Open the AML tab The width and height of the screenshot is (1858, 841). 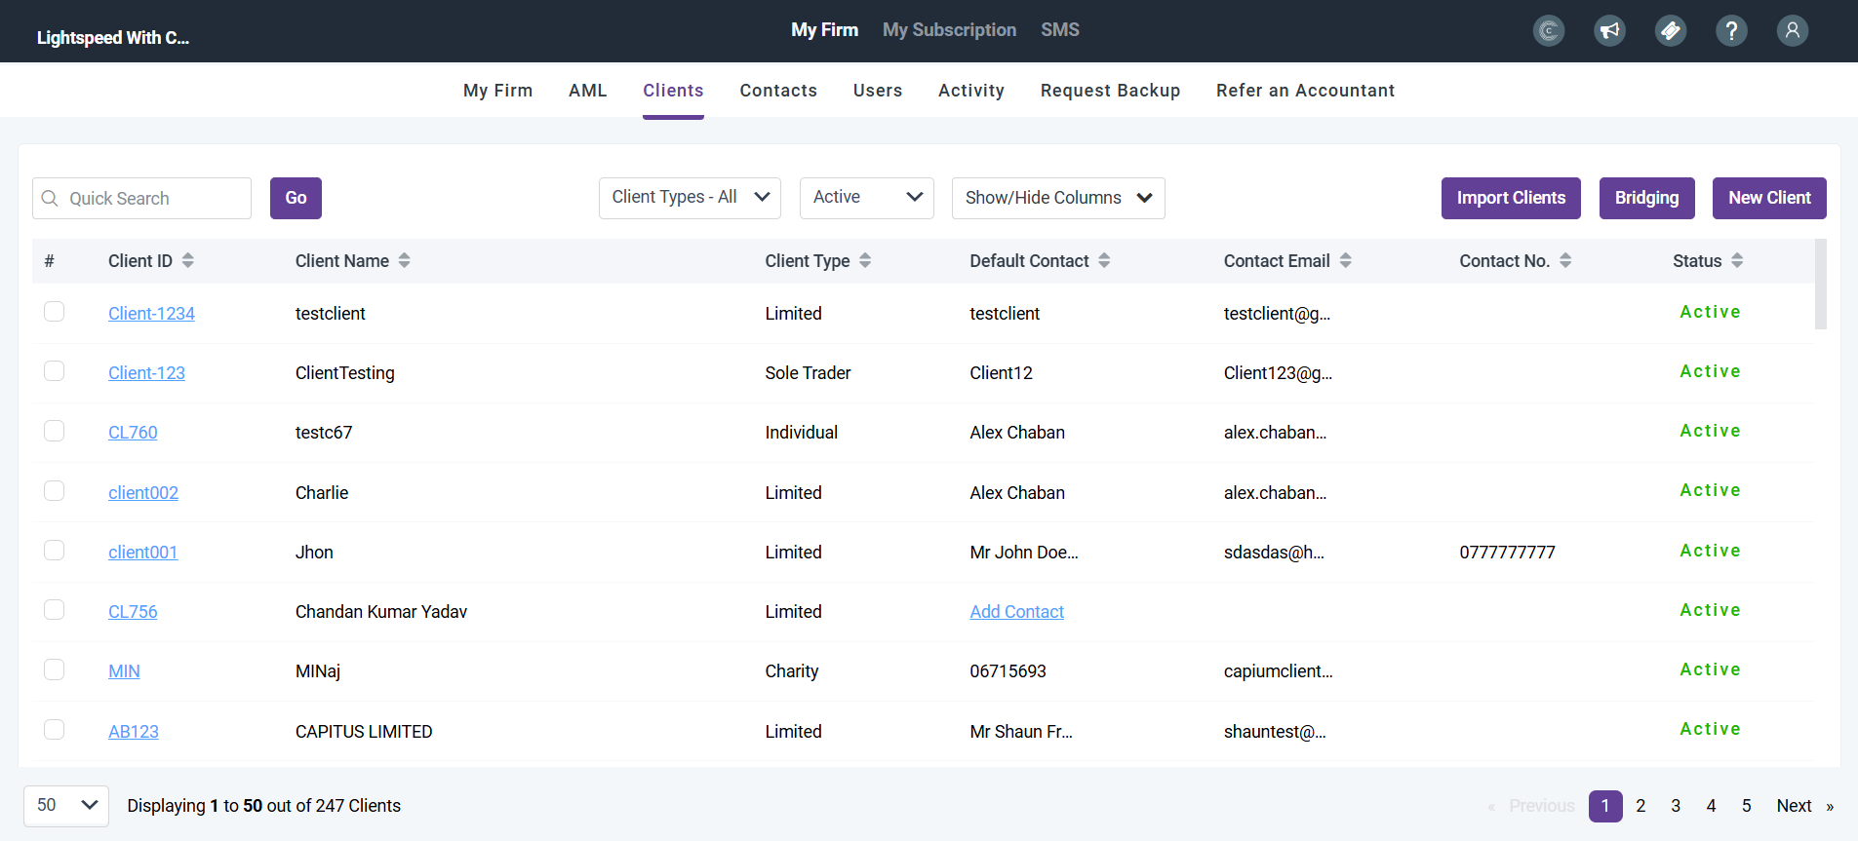(x=587, y=91)
